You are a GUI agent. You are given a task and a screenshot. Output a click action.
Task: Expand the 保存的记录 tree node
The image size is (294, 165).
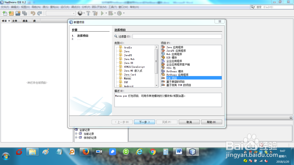pyautogui.click(x=76, y=137)
